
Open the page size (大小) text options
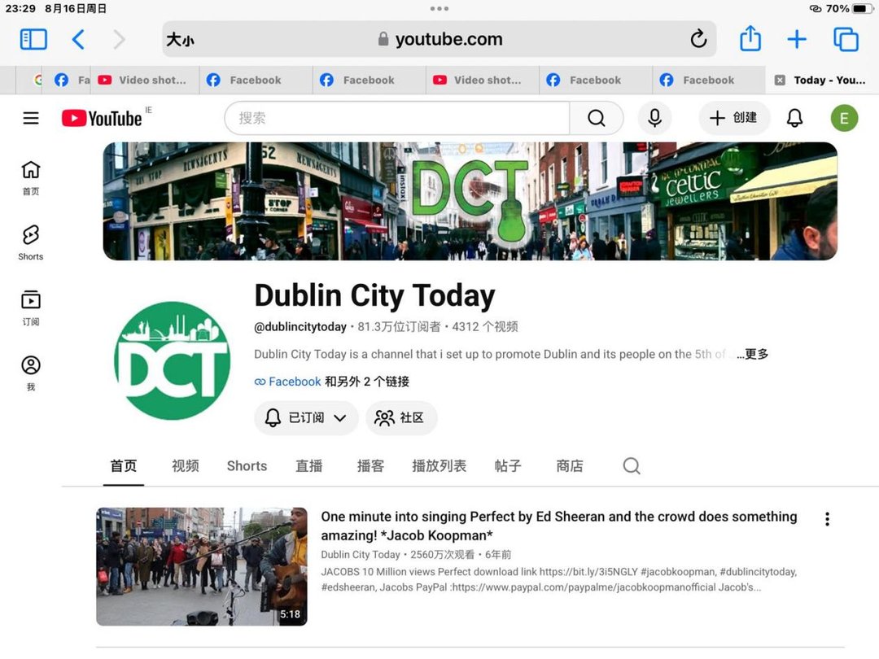click(180, 39)
